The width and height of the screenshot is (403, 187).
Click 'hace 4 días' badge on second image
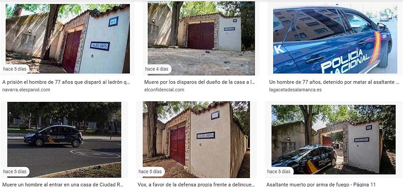[157, 69]
